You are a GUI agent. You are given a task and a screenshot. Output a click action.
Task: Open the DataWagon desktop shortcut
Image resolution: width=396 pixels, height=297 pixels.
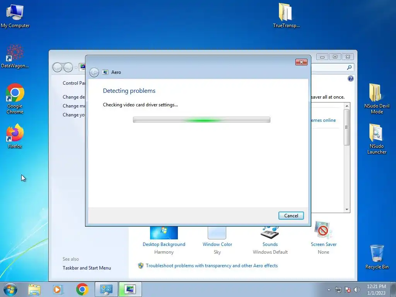pos(15,56)
